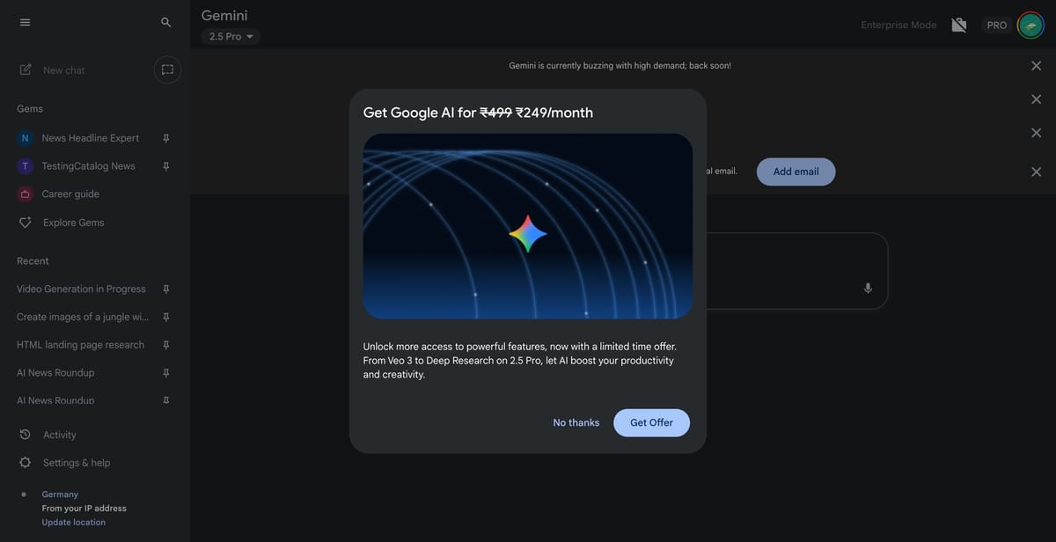This screenshot has width=1056, height=542.
Task: Toggle pin on HTML landing page research
Action: coord(166,345)
